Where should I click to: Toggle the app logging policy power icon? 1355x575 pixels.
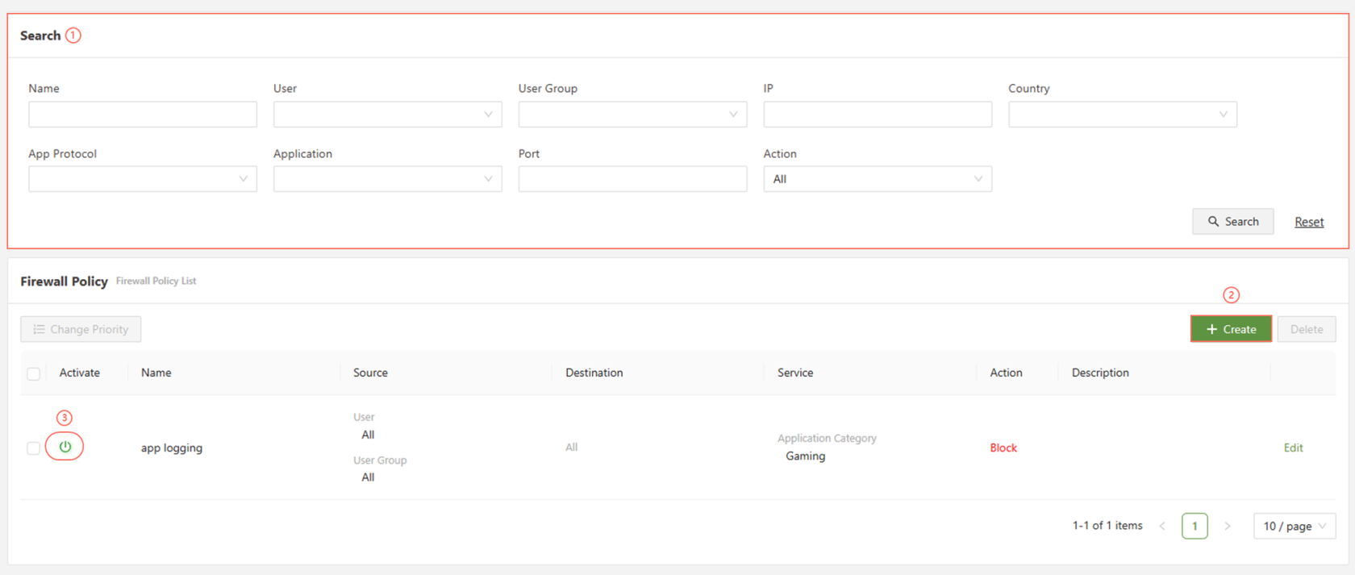pyautogui.click(x=65, y=447)
